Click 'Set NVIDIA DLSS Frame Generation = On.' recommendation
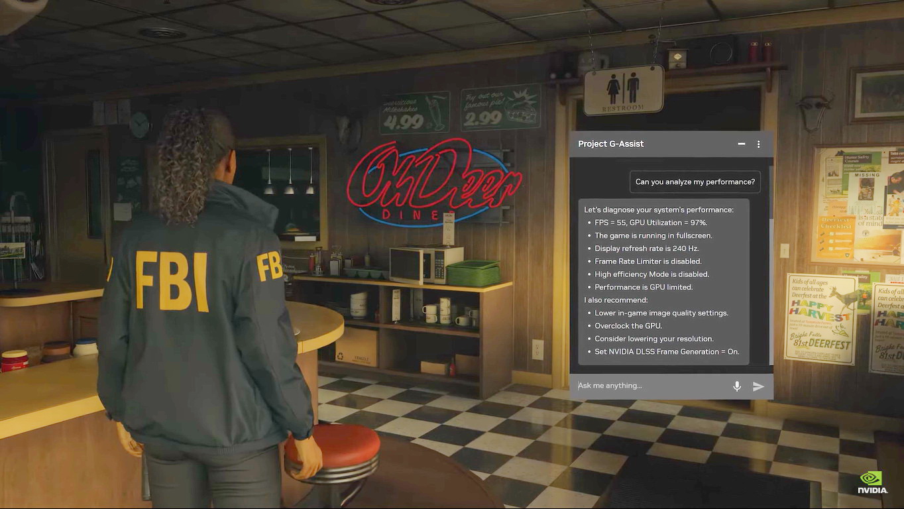This screenshot has height=509, width=904. click(667, 352)
